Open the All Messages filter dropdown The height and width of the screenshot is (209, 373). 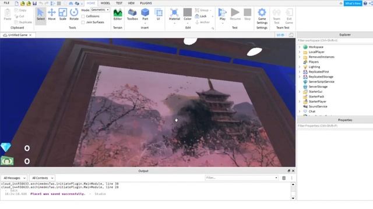(14, 178)
